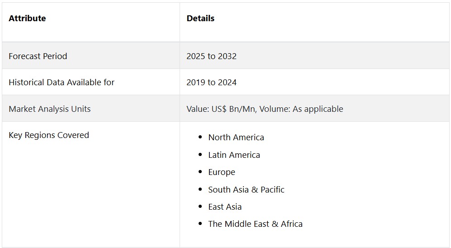Click Europe list item
The height and width of the screenshot is (248, 451).
[222, 172]
